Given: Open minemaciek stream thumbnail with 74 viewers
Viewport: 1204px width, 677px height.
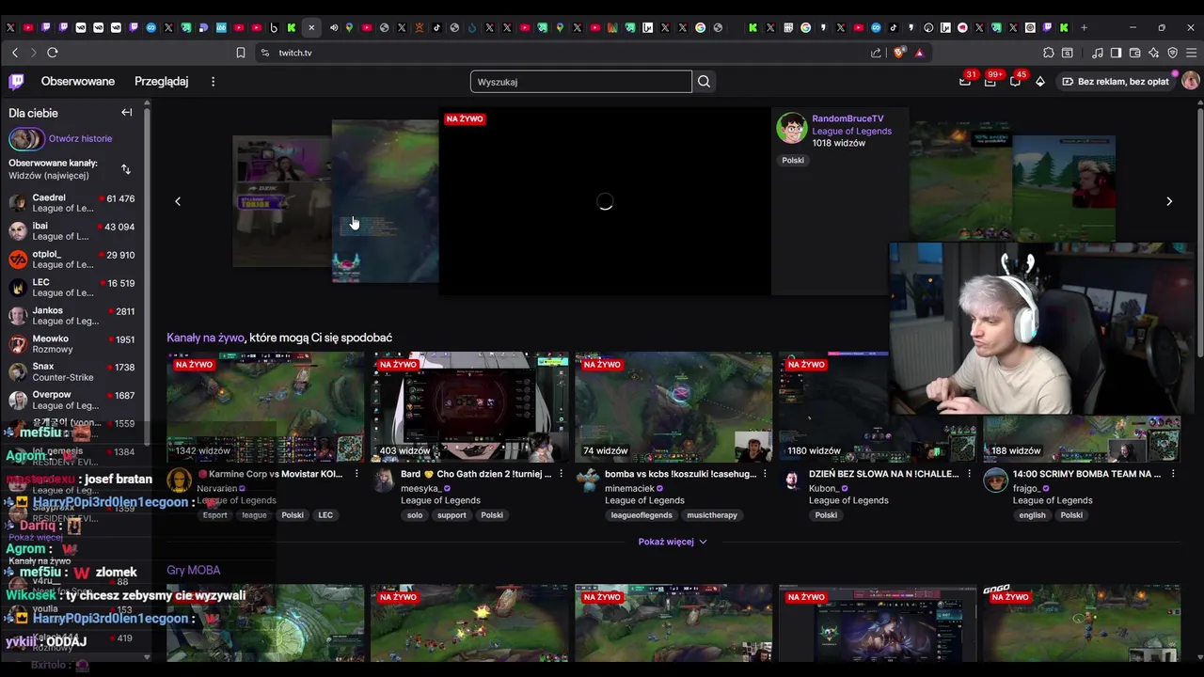Looking at the screenshot, I should point(673,407).
